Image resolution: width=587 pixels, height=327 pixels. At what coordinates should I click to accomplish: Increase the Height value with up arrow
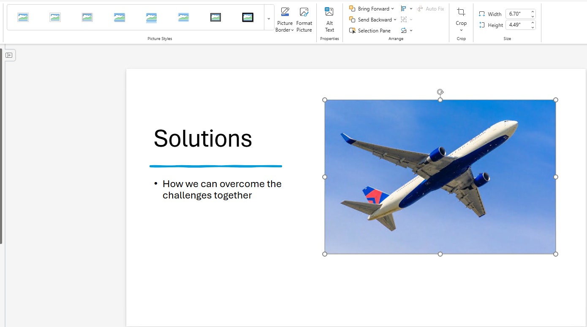pyautogui.click(x=533, y=23)
